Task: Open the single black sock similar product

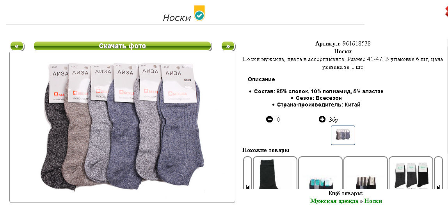Action: [x=275, y=173]
